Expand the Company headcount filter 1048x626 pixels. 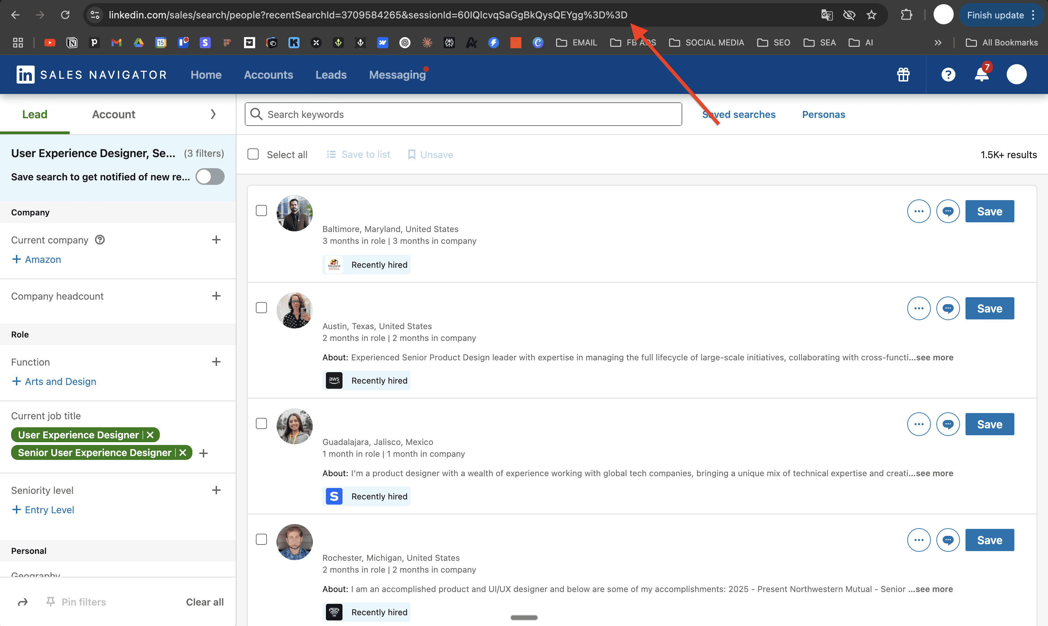pyautogui.click(x=216, y=296)
